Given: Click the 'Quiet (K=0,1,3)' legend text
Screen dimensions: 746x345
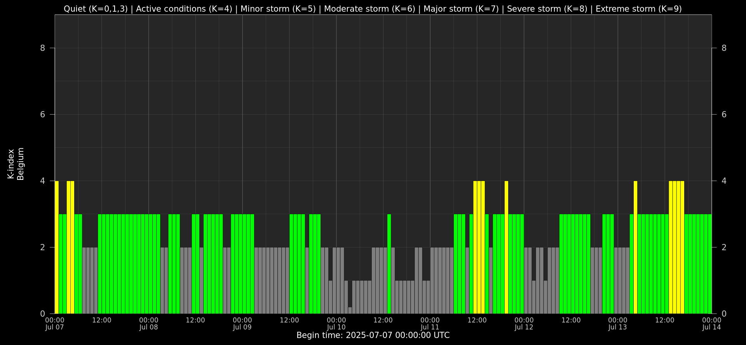Looking at the screenshot, I should pyautogui.click(x=96, y=9).
